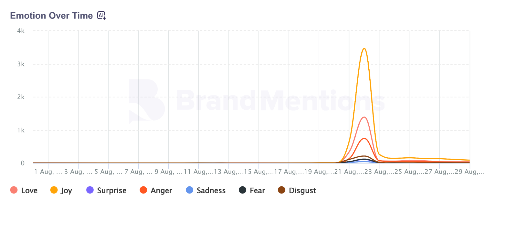
Task: Click the blue Sadness color dot
Action: coord(189,190)
